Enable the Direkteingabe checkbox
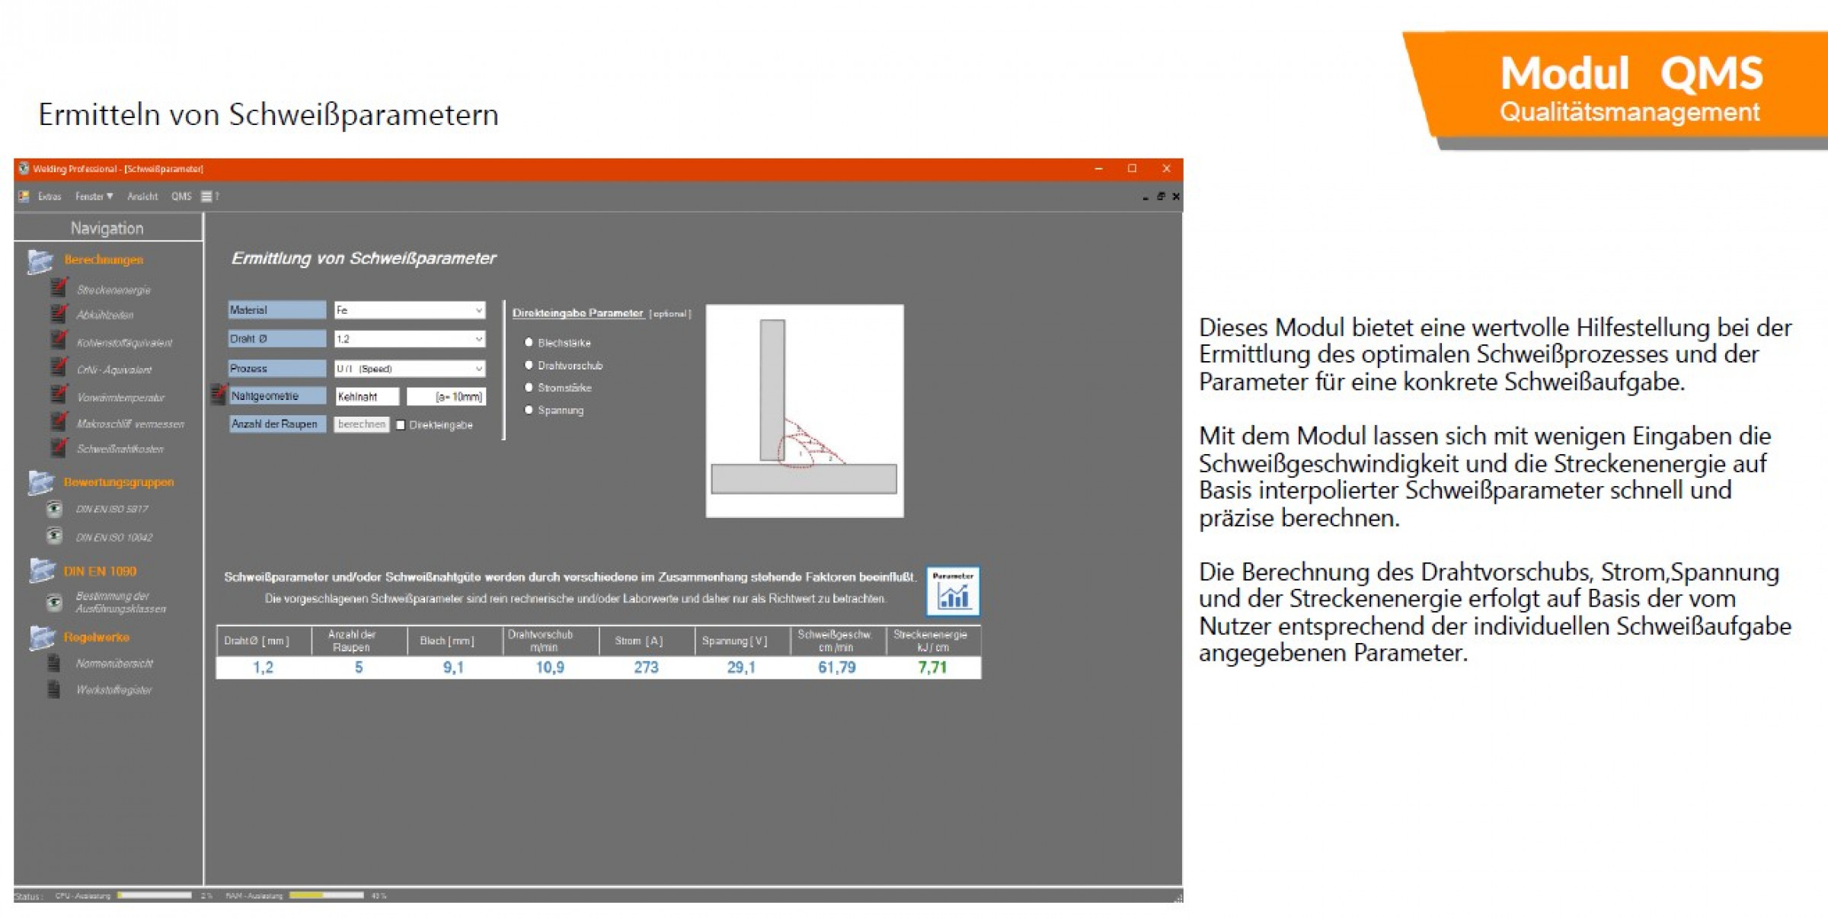 (x=401, y=424)
